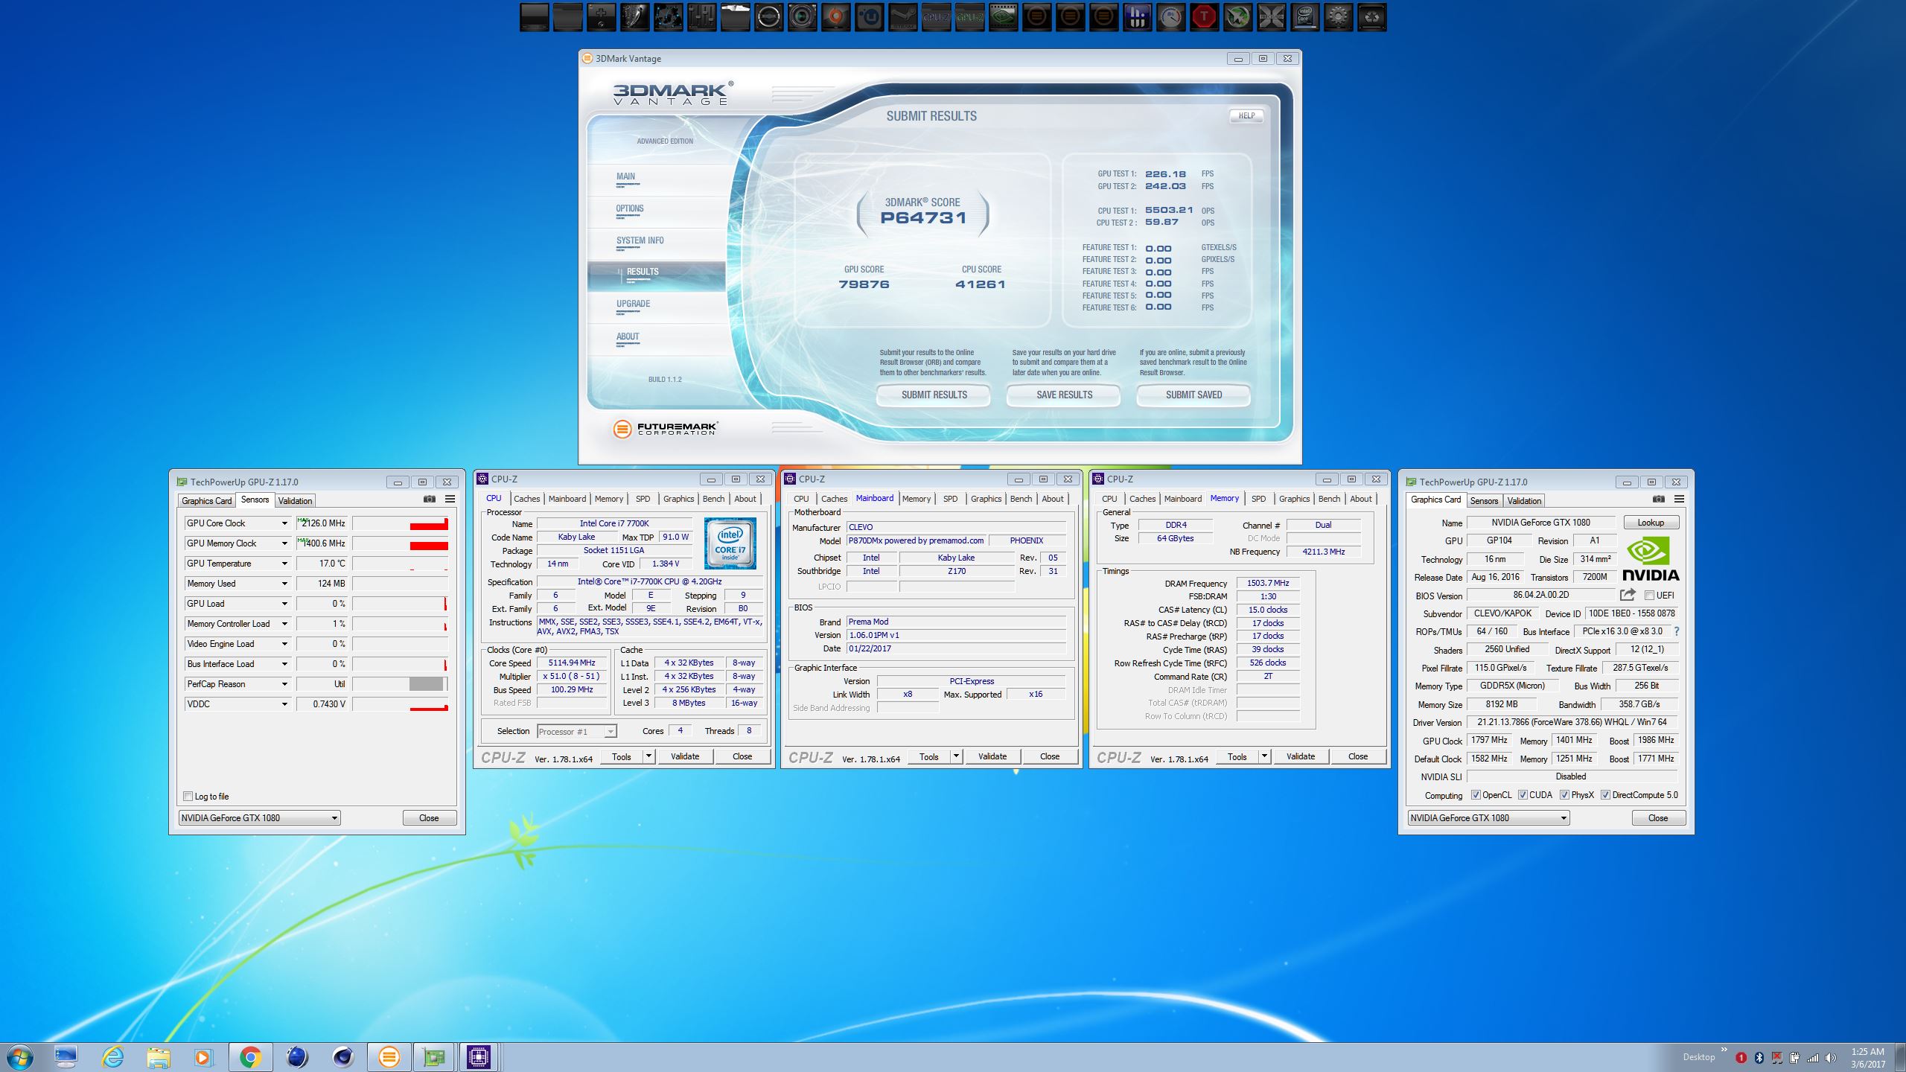The width and height of the screenshot is (1906, 1072).
Task: Expand the GPU Core Clock sensor dropdown
Action: [x=284, y=523]
